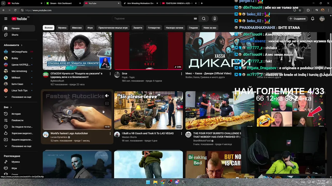Open V8 Couch video thumbnail
Screen dimensions: 332x186
pyautogui.click(x=148, y=110)
